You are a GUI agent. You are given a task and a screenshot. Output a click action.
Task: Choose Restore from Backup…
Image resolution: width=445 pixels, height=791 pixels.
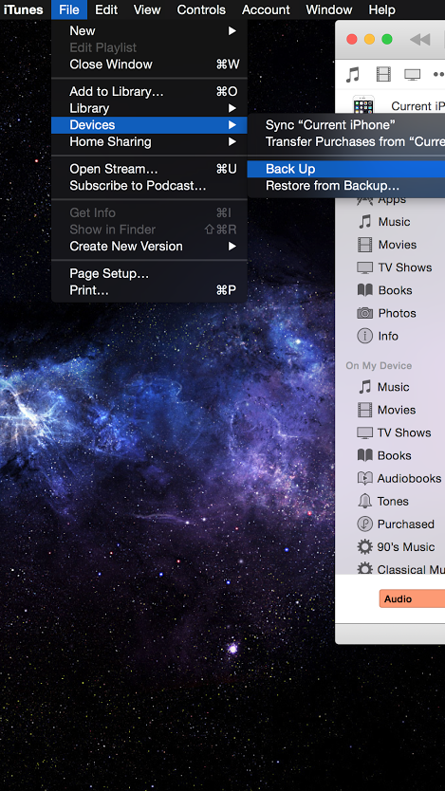coord(346,185)
